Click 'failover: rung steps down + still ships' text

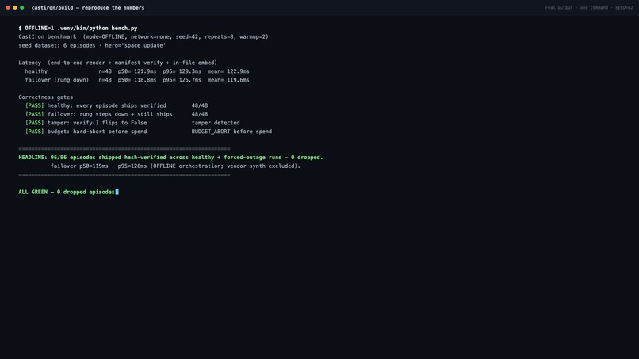point(110,114)
